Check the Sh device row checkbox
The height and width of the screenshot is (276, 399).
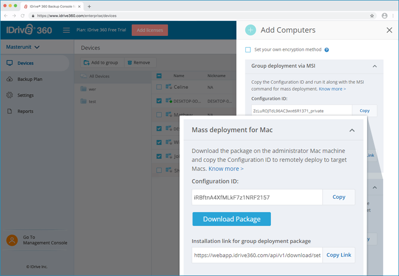pos(159,170)
